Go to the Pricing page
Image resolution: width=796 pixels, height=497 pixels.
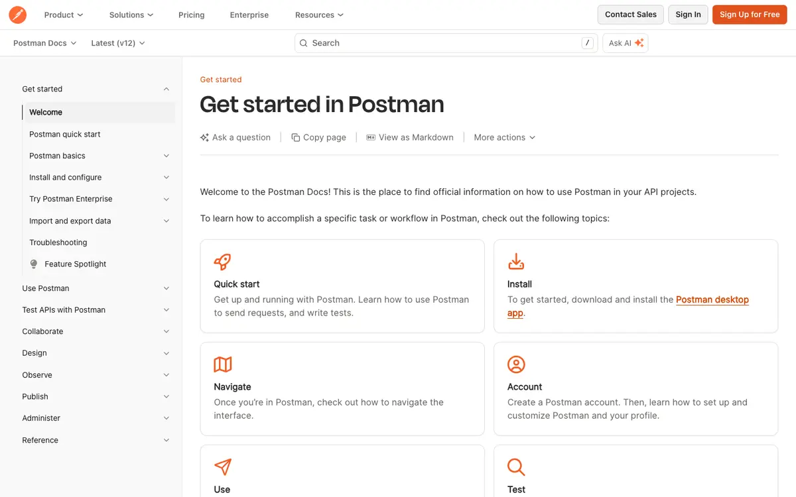coord(192,15)
